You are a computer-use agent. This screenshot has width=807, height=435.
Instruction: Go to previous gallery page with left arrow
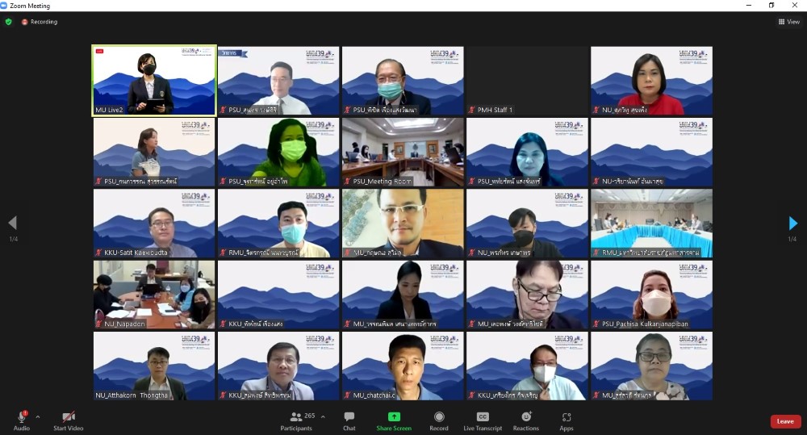(x=12, y=223)
